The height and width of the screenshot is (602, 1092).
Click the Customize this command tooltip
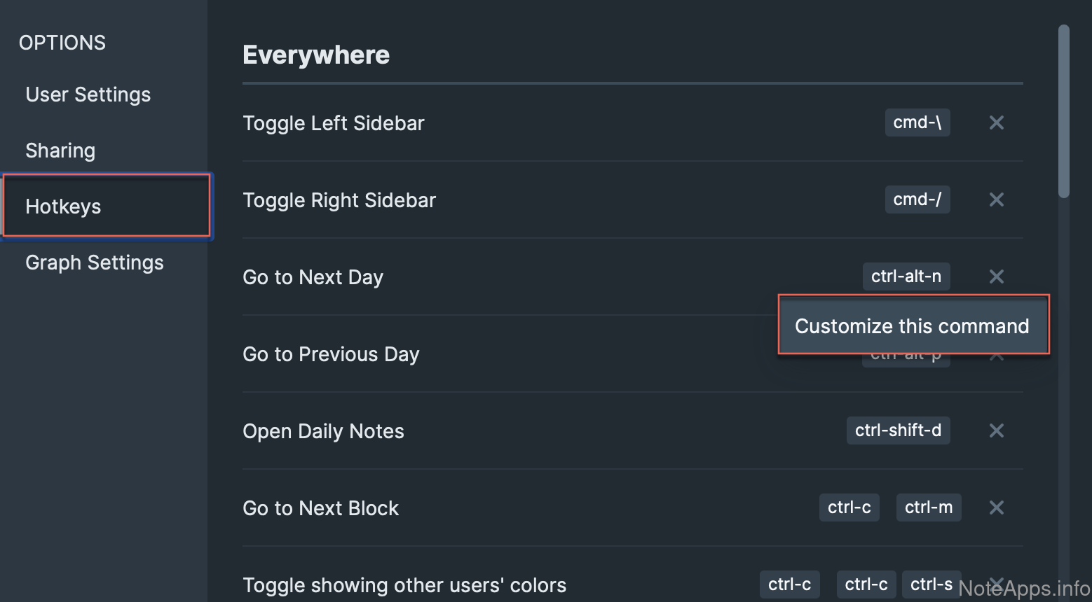(912, 326)
